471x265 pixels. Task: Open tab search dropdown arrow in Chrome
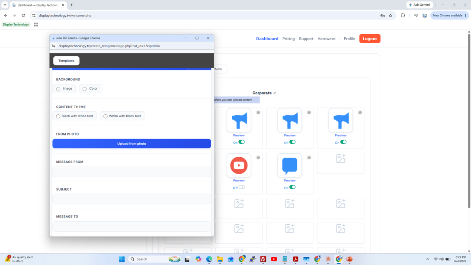[5, 5]
